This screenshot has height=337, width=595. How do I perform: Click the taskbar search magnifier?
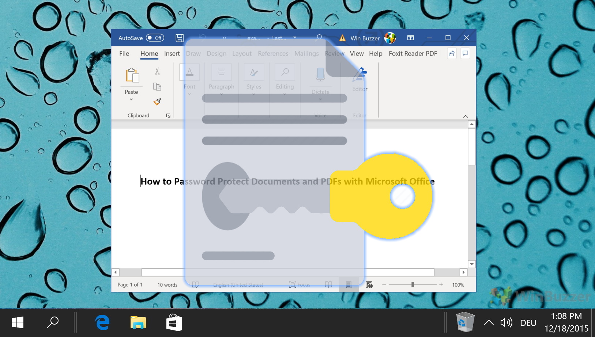[x=53, y=323]
